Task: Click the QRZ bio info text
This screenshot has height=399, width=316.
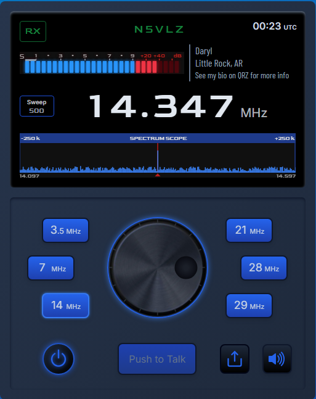Action: [241, 75]
